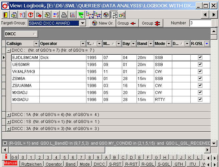Click the exit door icon in toolbar

click(x=6, y=15)
